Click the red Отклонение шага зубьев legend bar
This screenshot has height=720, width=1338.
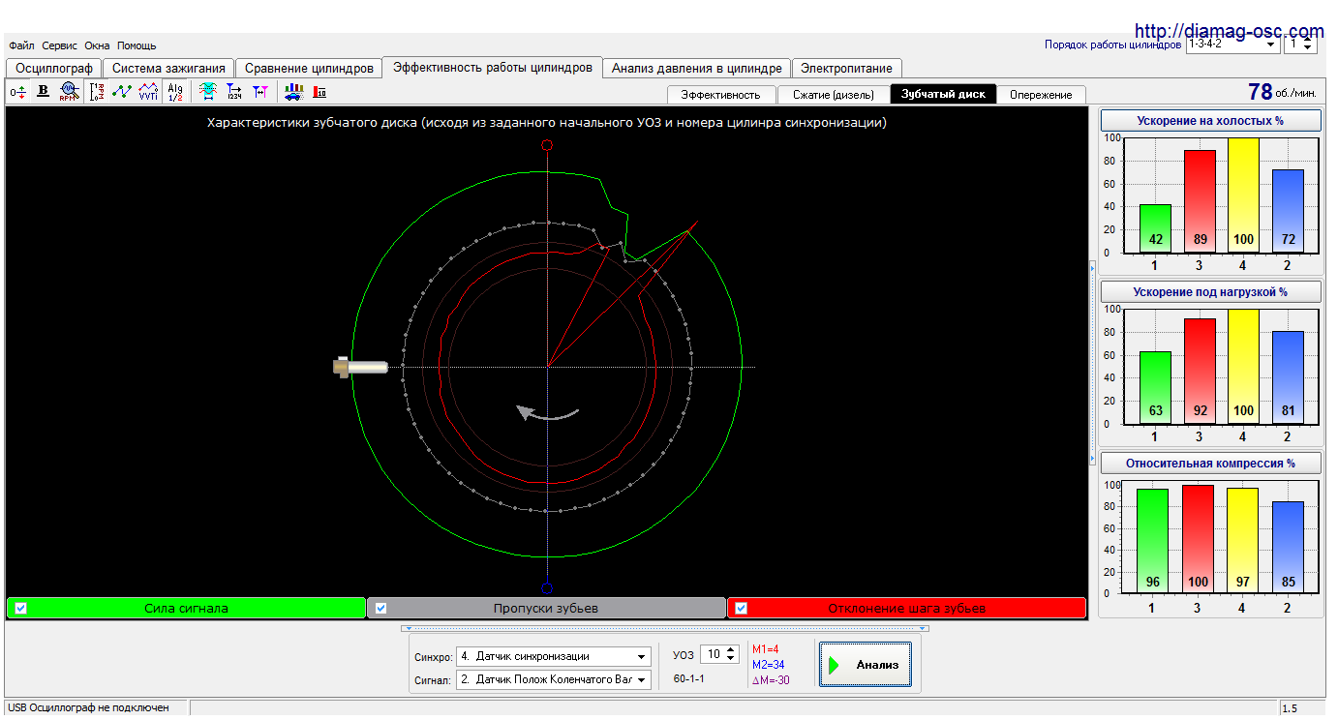[906, 609]
